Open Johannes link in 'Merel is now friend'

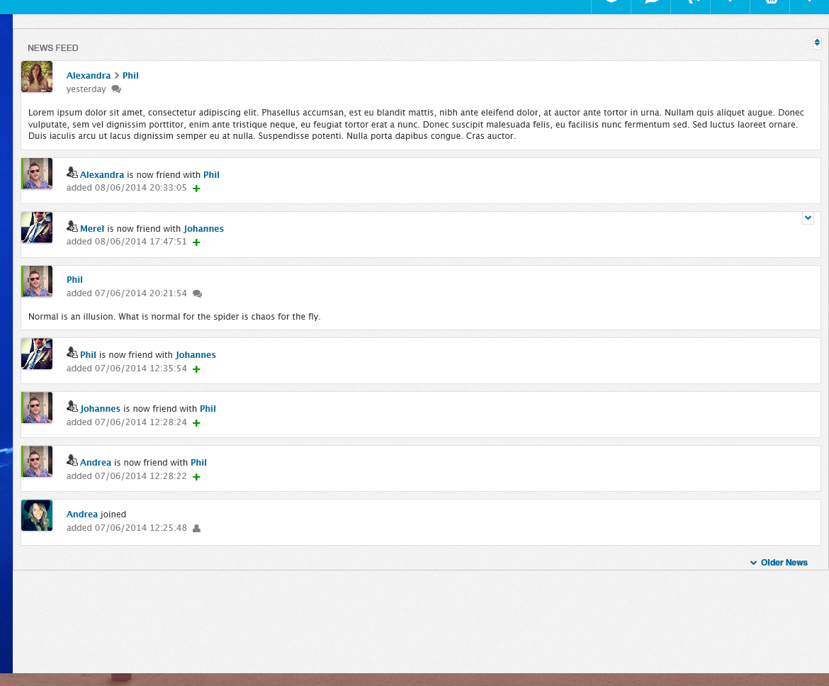(203, 229)
